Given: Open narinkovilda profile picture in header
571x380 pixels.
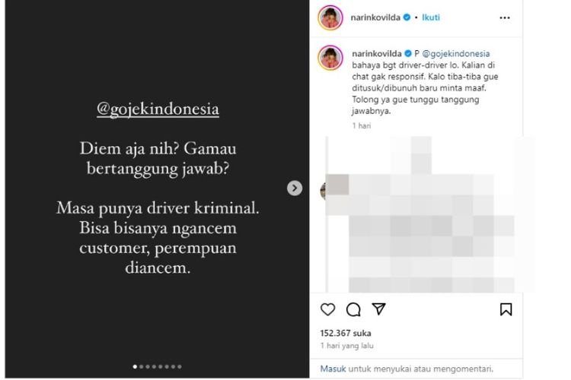Looking at the screenshot, I should point(330,17).
